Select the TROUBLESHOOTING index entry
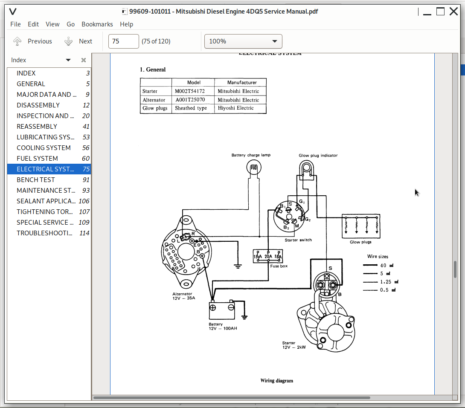 [x=44, y=233]
